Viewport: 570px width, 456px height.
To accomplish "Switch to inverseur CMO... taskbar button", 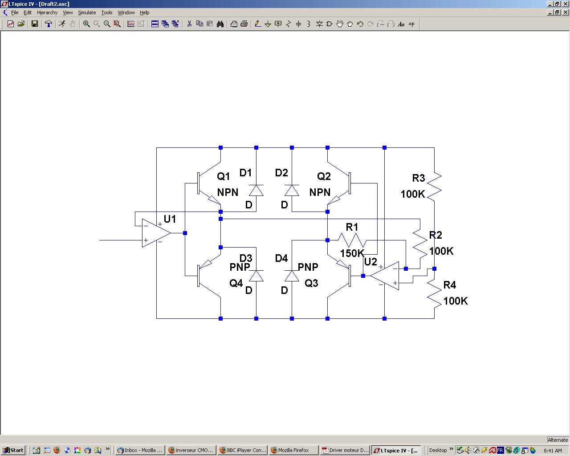I will click(191, 450).
